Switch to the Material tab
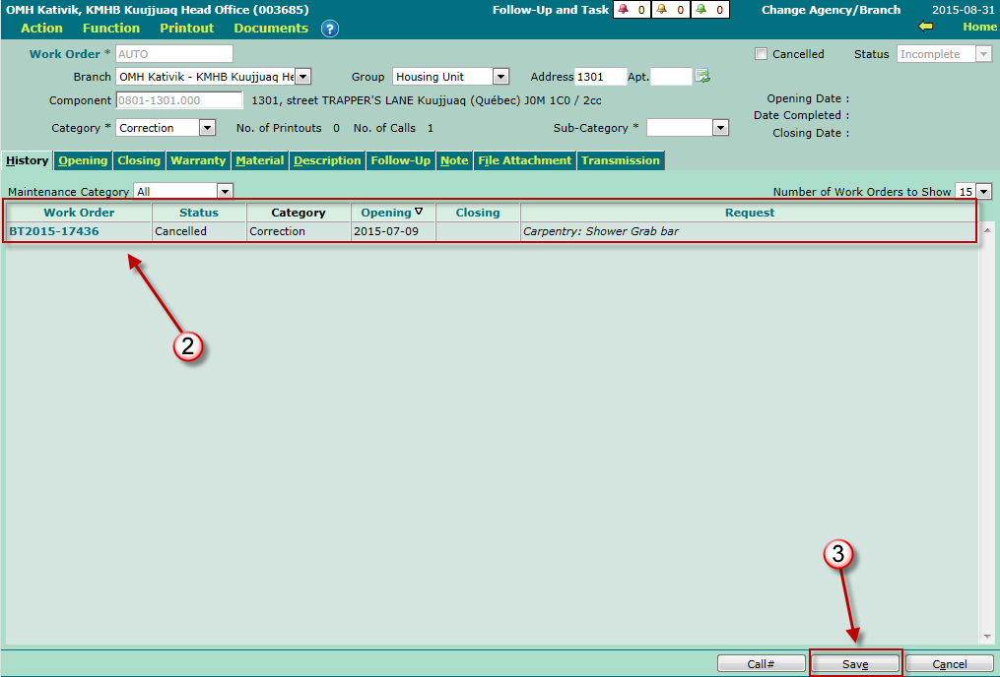Screen dimensions: 1000x677 pyautogui.click(x=260, y=160)
